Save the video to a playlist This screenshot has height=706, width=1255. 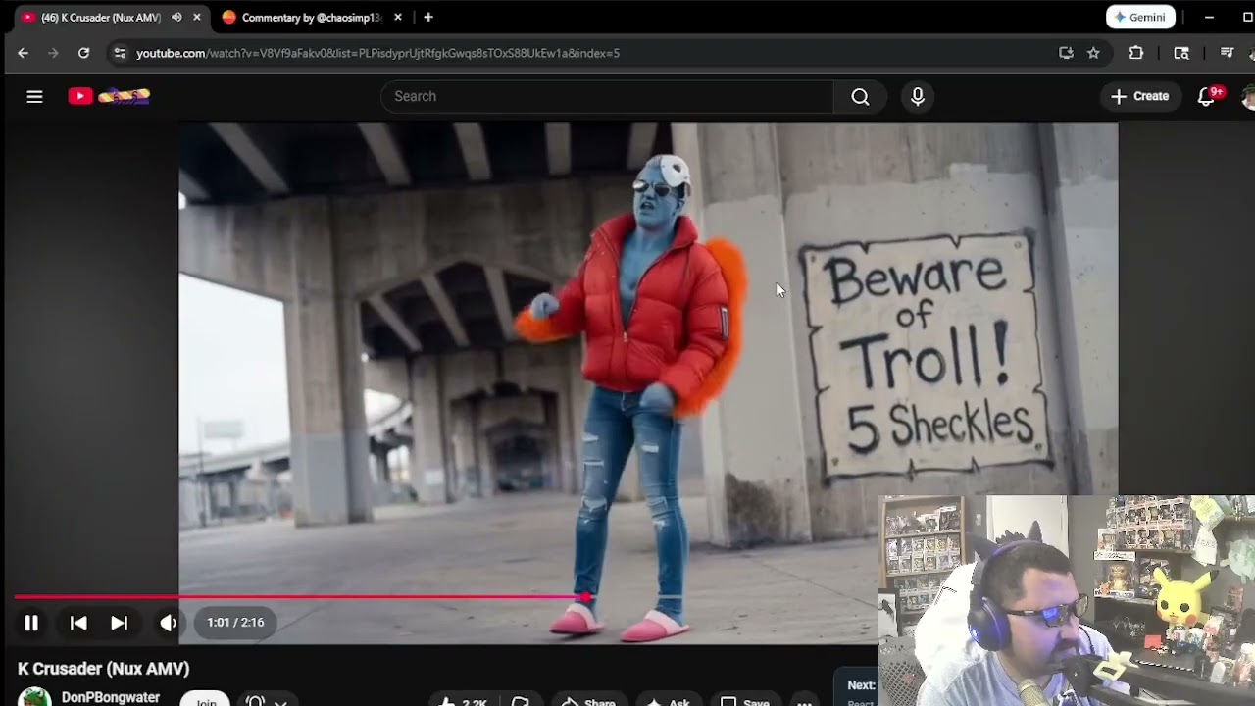[x=745, y=701]
